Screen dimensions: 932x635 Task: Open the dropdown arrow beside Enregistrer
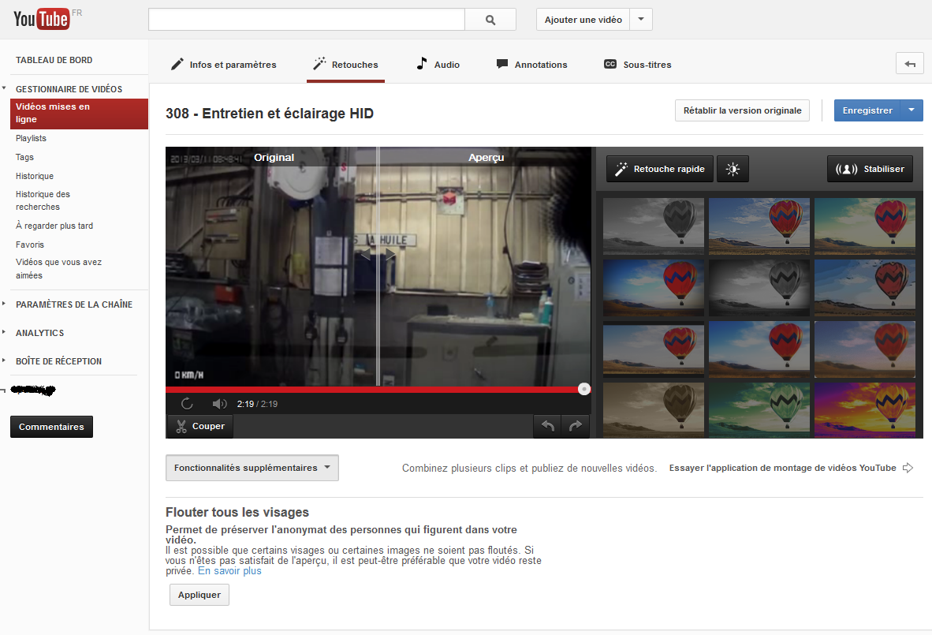tap(911, 110)
